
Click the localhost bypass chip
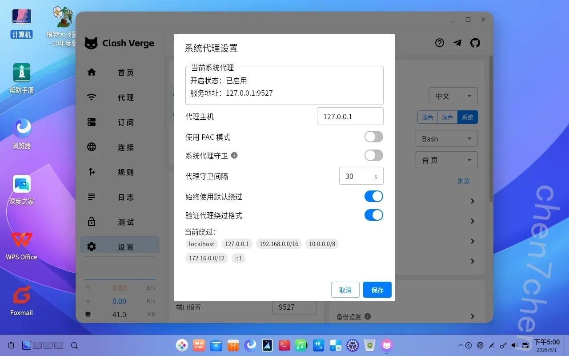point(201,244)
